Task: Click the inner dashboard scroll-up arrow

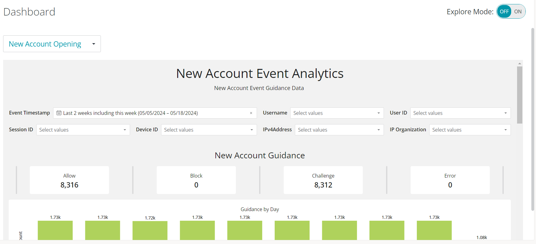Action: pos(520,63)
